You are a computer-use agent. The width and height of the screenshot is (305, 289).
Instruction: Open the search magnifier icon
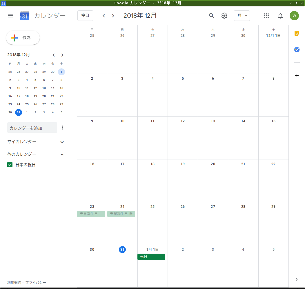(x=211, y=16)
